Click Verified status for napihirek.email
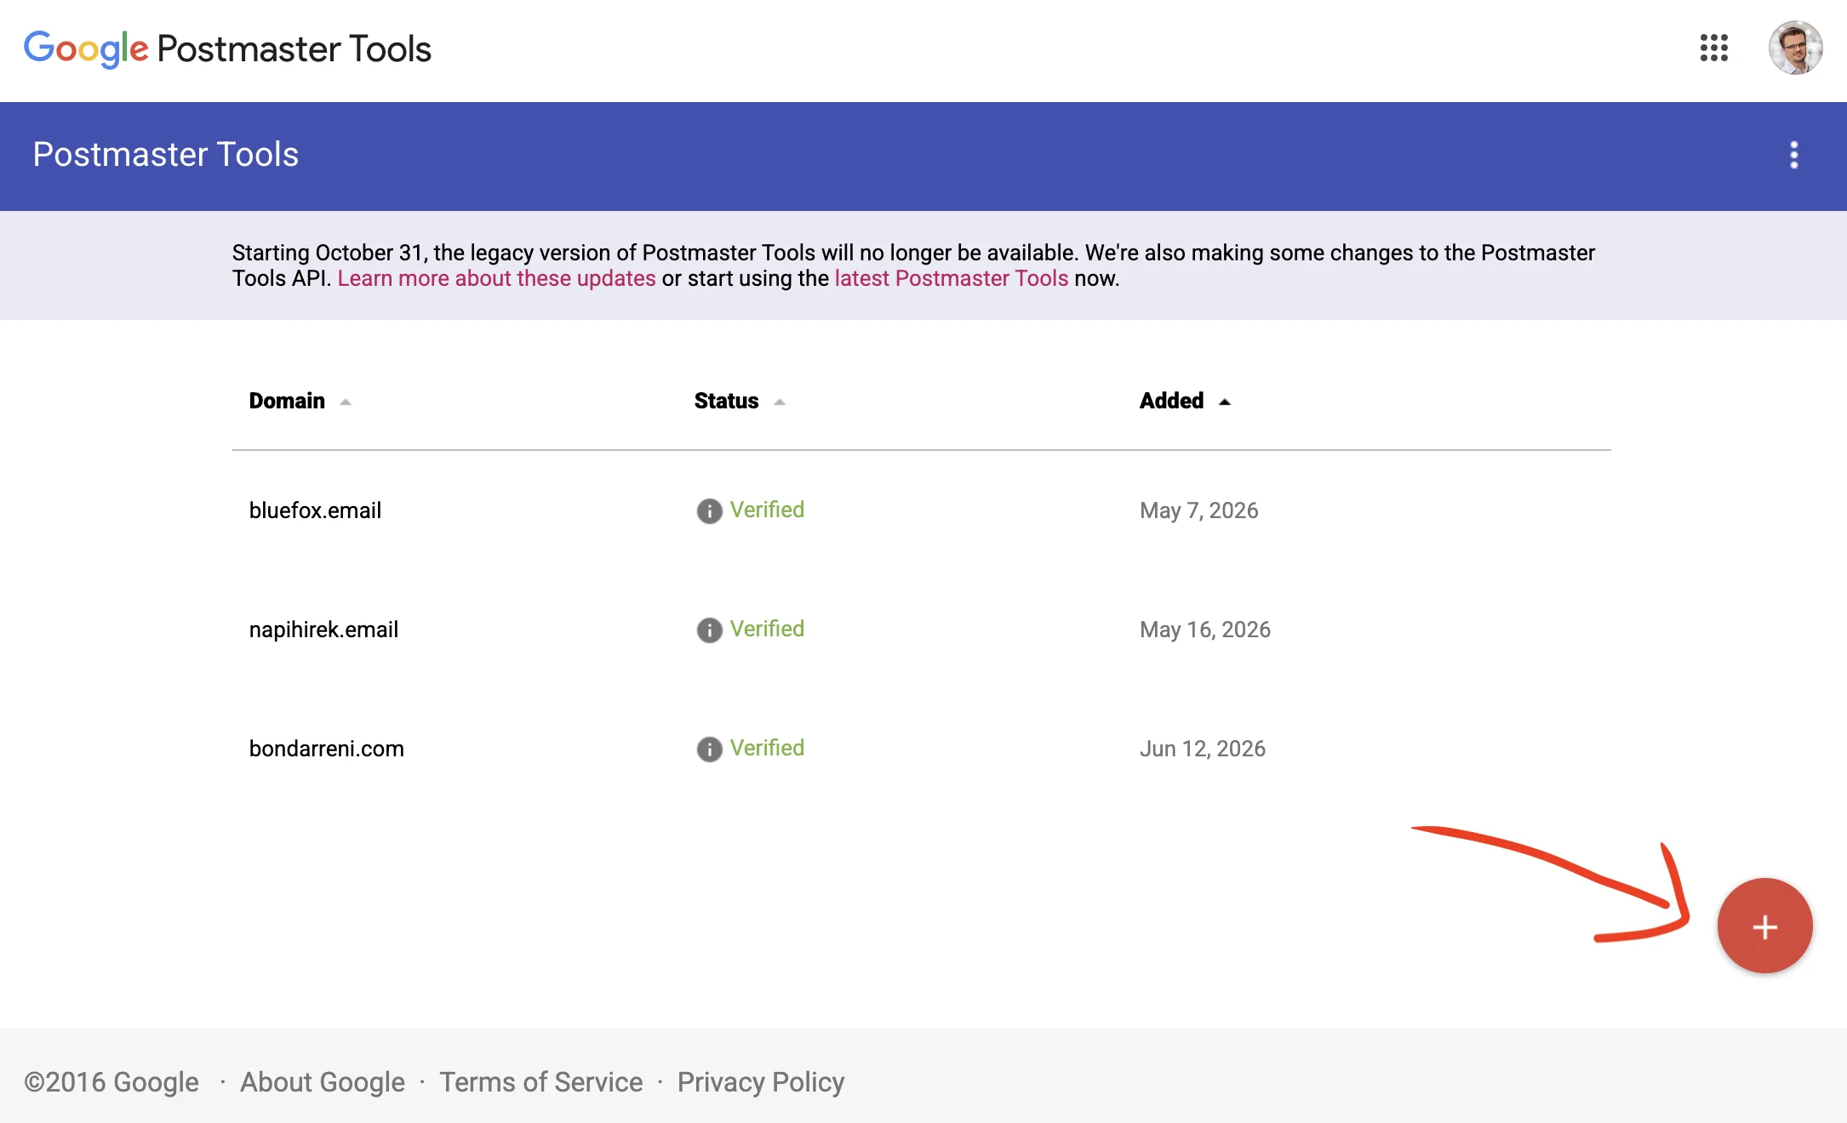The height and width of the screenshot is (1123, 1847). pos(767,629)
